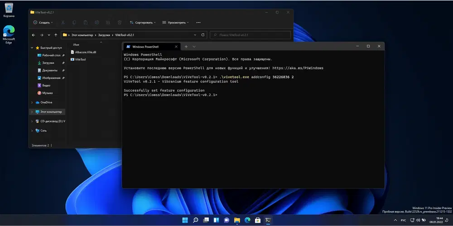The image size is (453, 226).
Task: Open volume control in system tray
Action: pos(418,220)
